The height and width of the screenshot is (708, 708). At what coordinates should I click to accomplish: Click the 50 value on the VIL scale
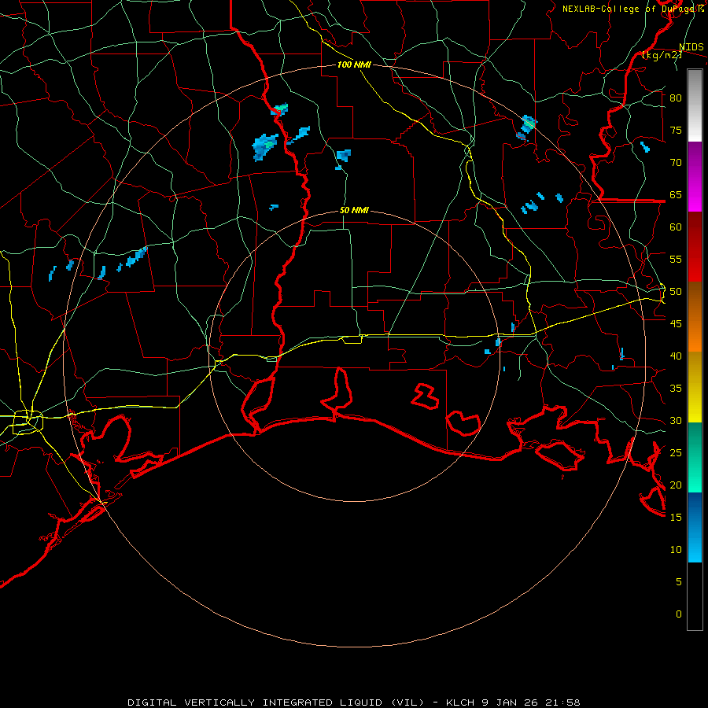pyautogui.click(x=676, y=292)
